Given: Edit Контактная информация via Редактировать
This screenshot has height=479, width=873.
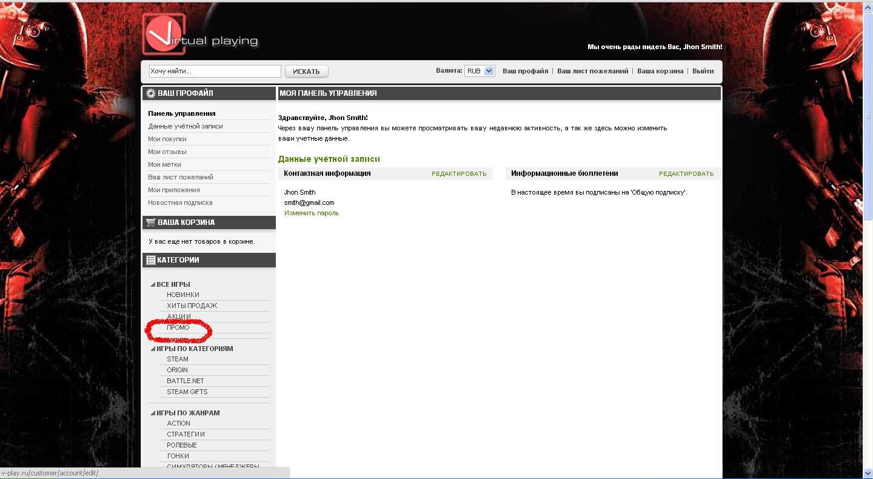Looking at the screenshot, I should click(459, 173).
